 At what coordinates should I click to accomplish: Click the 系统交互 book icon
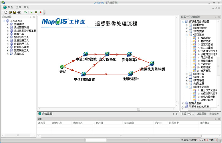(x=11, y=54)
